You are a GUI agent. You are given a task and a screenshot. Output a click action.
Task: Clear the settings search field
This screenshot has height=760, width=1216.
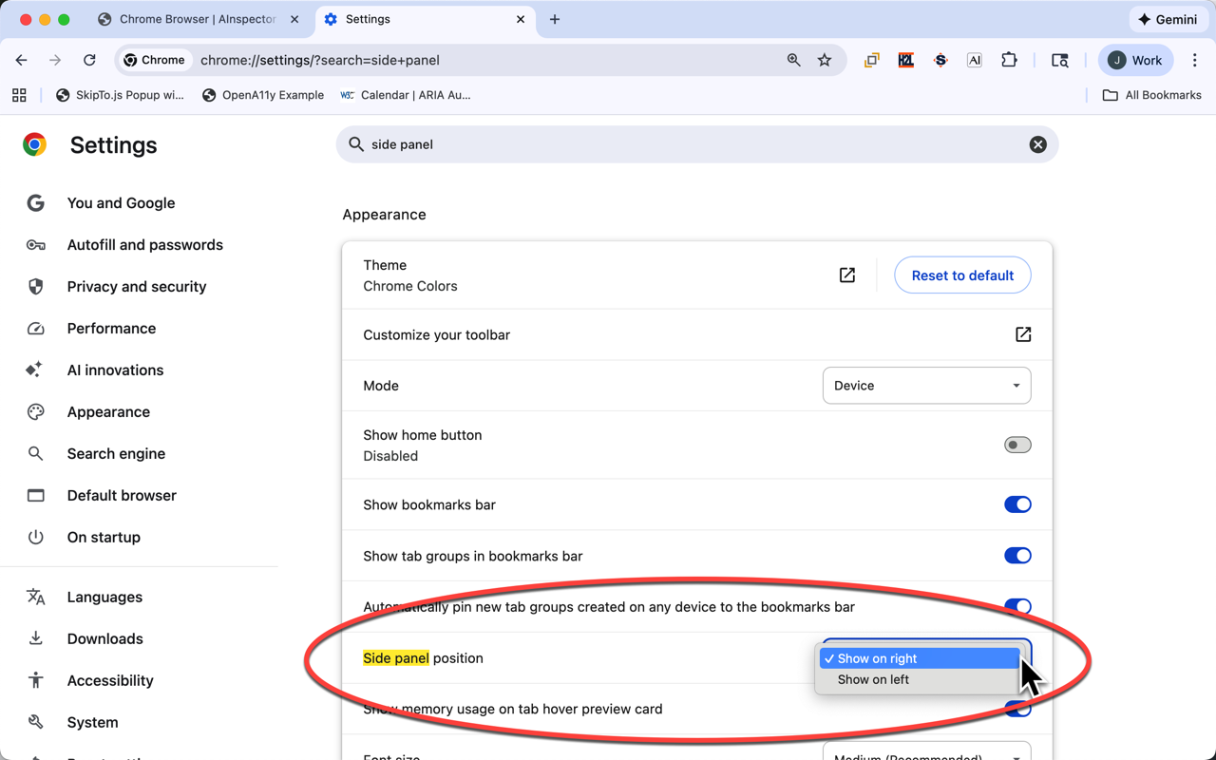(1037, 144)
